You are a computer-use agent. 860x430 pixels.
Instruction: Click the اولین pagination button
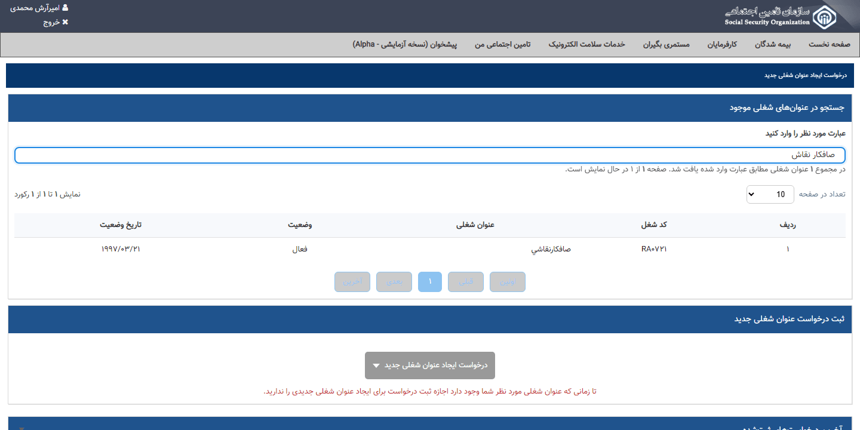tap(508, 282)
